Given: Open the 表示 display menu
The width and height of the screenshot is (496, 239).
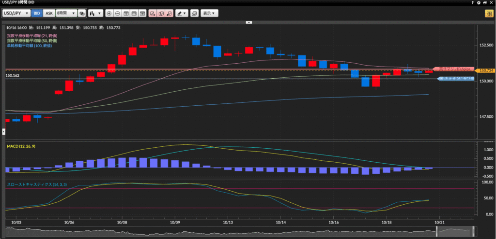Looking at the screenshot, I should pos(209,13).
